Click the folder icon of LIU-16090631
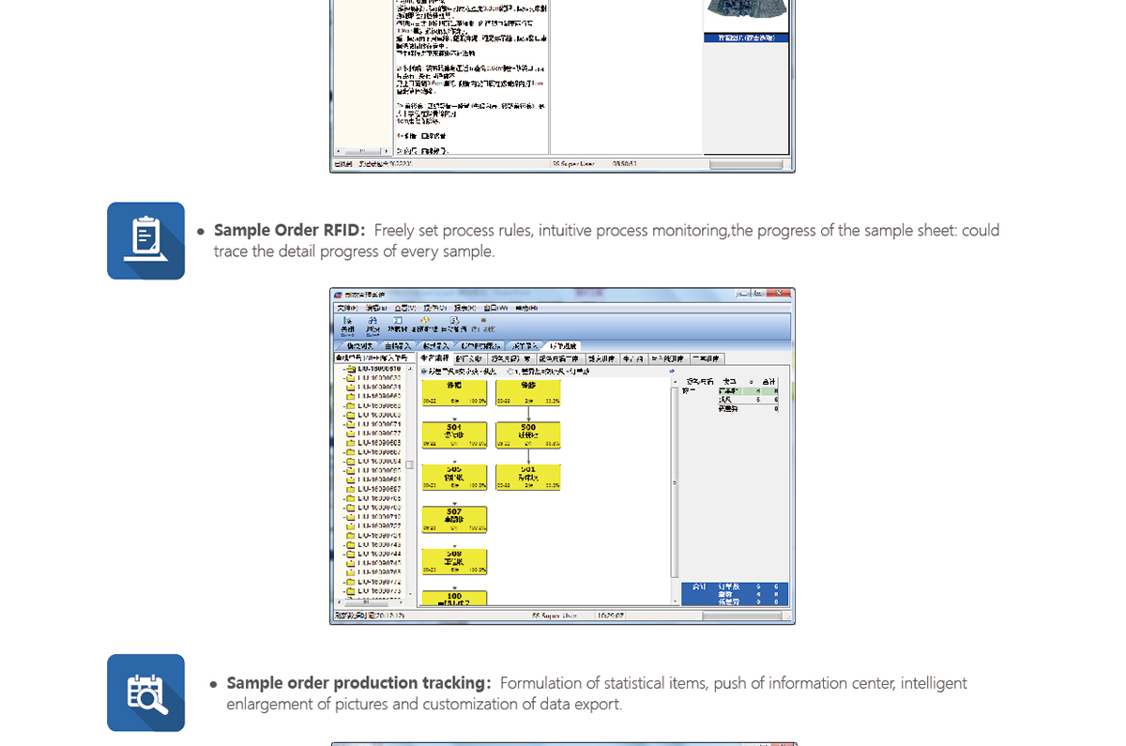The image size is (1126, 746). click(x=351, y=388)
